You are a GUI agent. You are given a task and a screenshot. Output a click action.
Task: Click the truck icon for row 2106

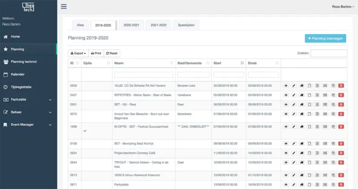(302, 143)
